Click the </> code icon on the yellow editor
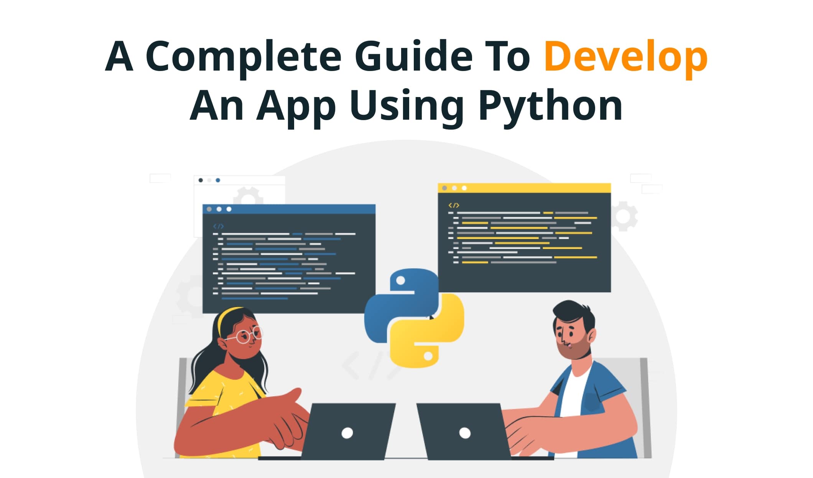Screen dimensions: 813x478 point(454,205)
